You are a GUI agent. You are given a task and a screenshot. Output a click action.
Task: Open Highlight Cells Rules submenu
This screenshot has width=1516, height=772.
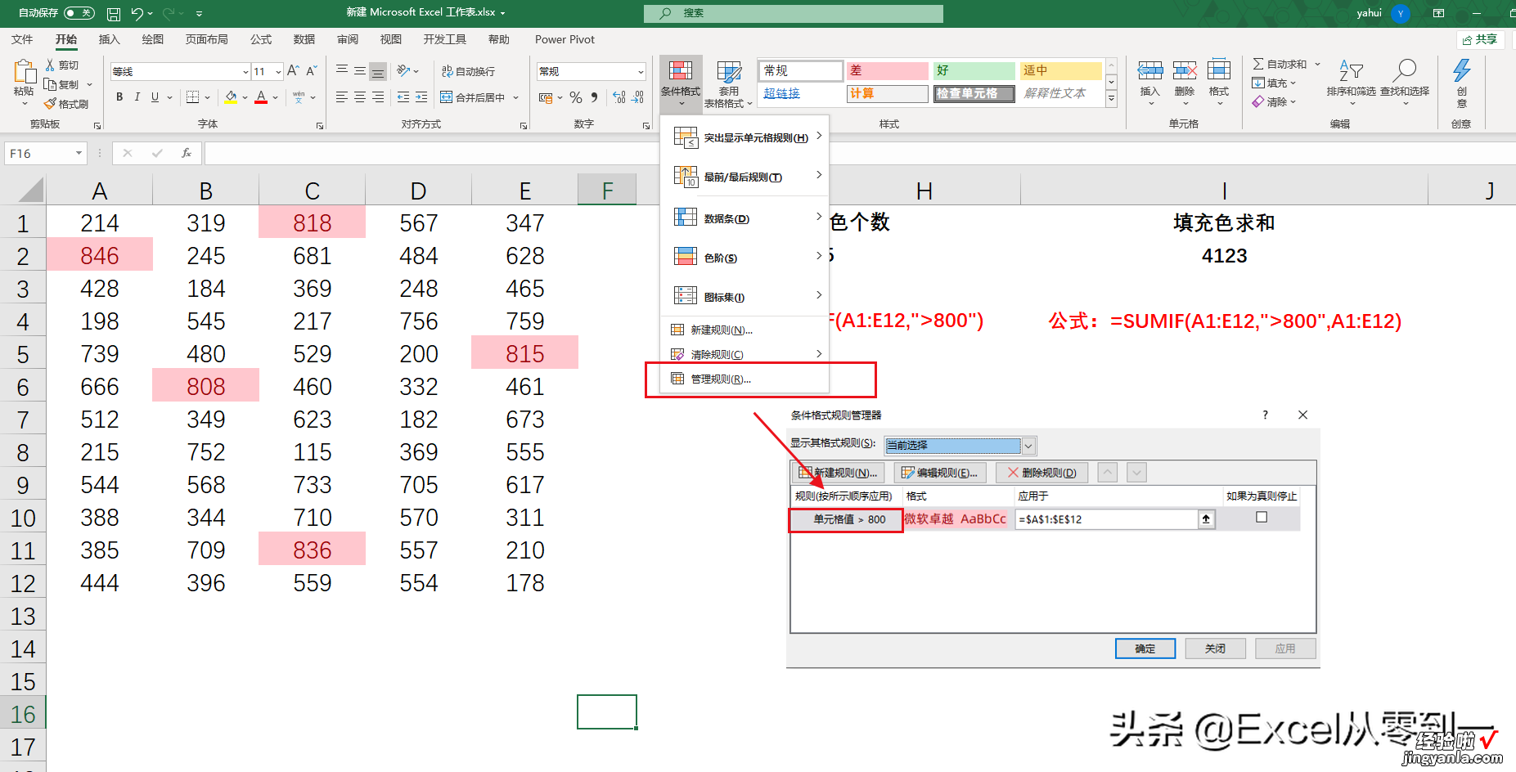click(745, 137)
